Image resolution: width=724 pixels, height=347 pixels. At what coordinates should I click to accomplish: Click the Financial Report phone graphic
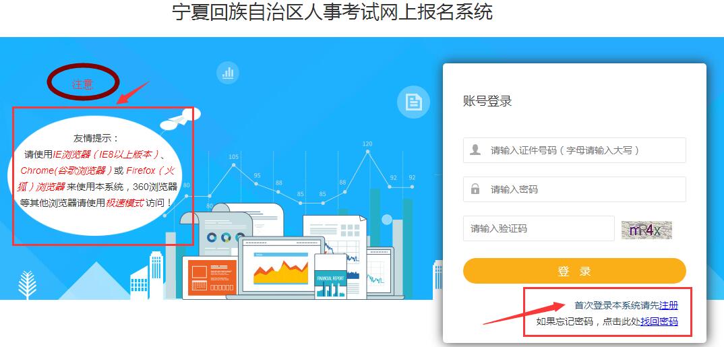pos(330,276)
